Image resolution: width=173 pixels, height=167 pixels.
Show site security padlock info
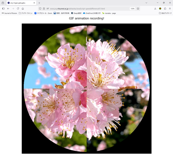click(44, 9)
